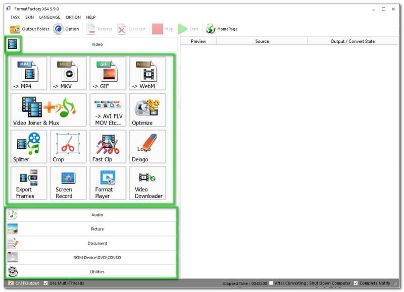Expand the Audio category panel

click(97, 215)
